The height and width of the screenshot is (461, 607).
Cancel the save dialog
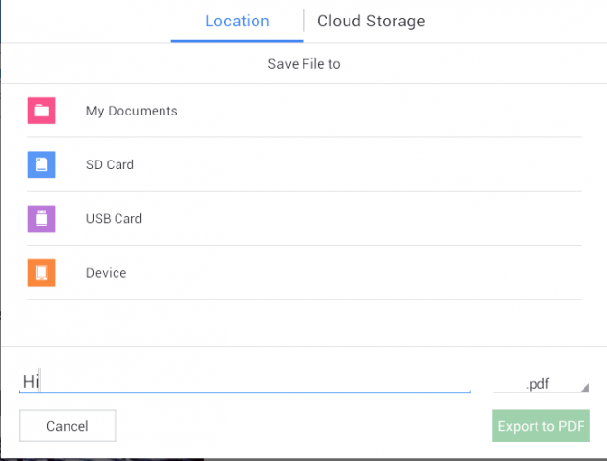[x=68, y=426]
